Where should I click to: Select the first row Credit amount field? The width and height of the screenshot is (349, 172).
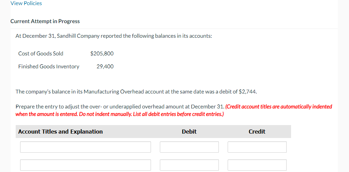click(x=257, y=147)
